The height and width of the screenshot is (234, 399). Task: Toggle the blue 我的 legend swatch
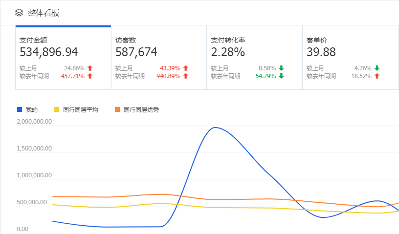click(x=20, y=109)
